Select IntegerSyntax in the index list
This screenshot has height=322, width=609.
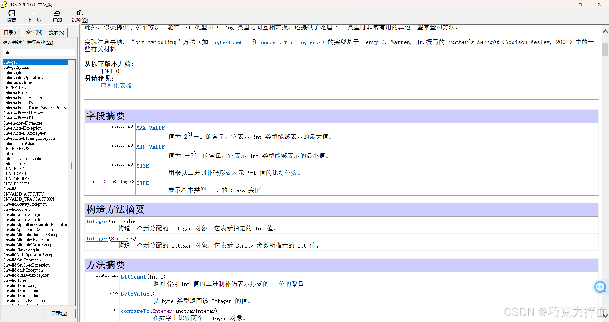17,67
